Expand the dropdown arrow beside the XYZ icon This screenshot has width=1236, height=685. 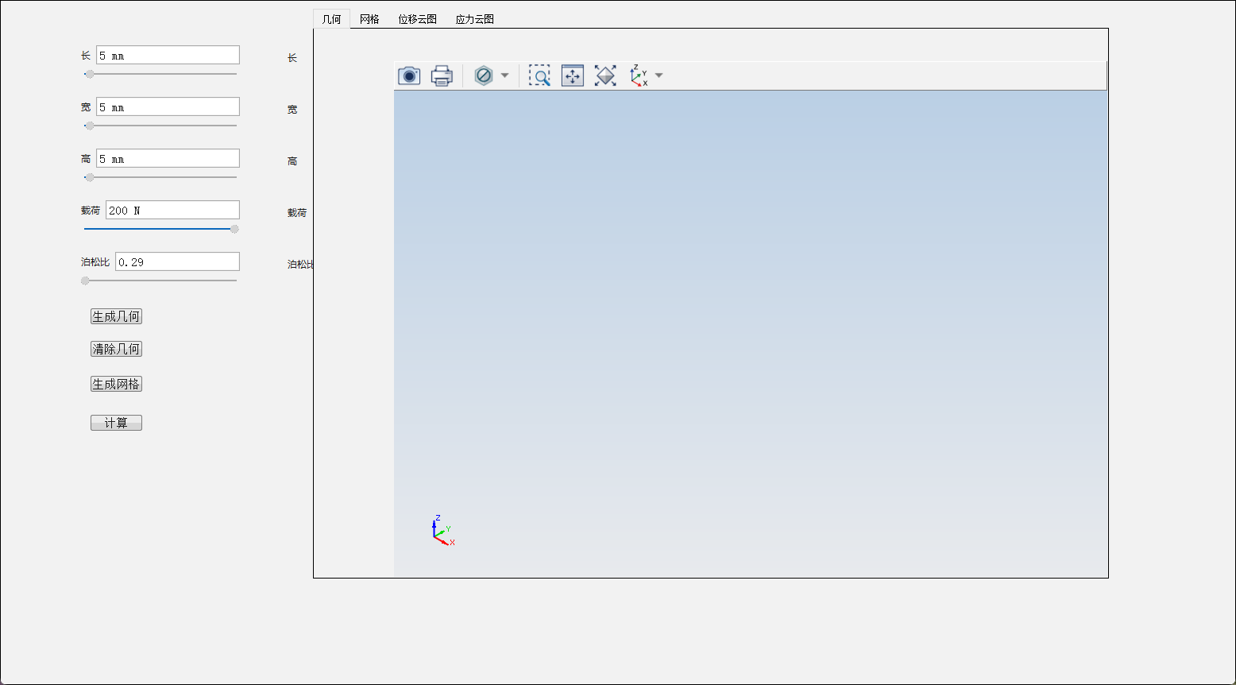(x=659, y=76)
